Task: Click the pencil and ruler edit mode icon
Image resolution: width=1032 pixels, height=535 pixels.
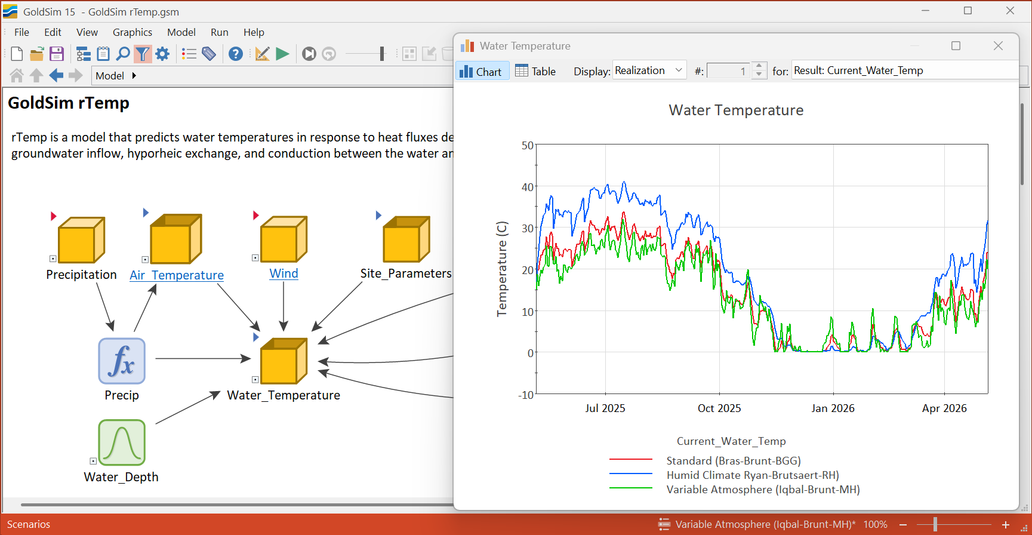Action: [262, 54]
